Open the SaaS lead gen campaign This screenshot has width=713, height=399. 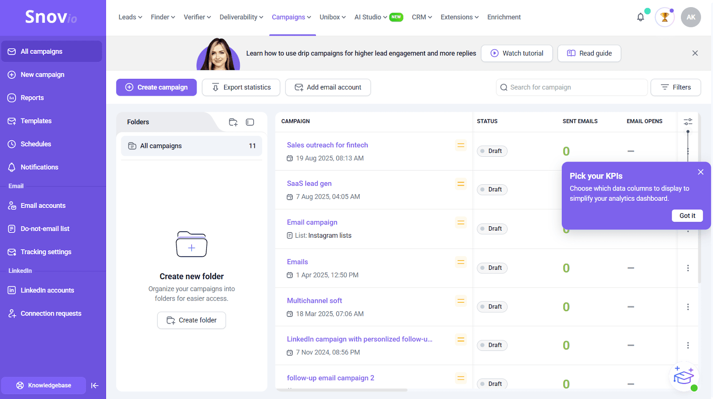point(309,183)
